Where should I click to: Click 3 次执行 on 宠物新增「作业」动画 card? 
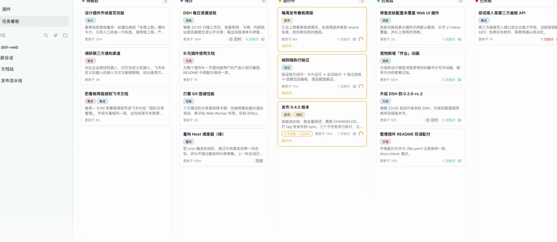point(449,80)
